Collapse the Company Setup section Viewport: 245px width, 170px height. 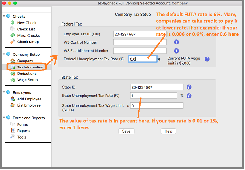coord(4,54)
